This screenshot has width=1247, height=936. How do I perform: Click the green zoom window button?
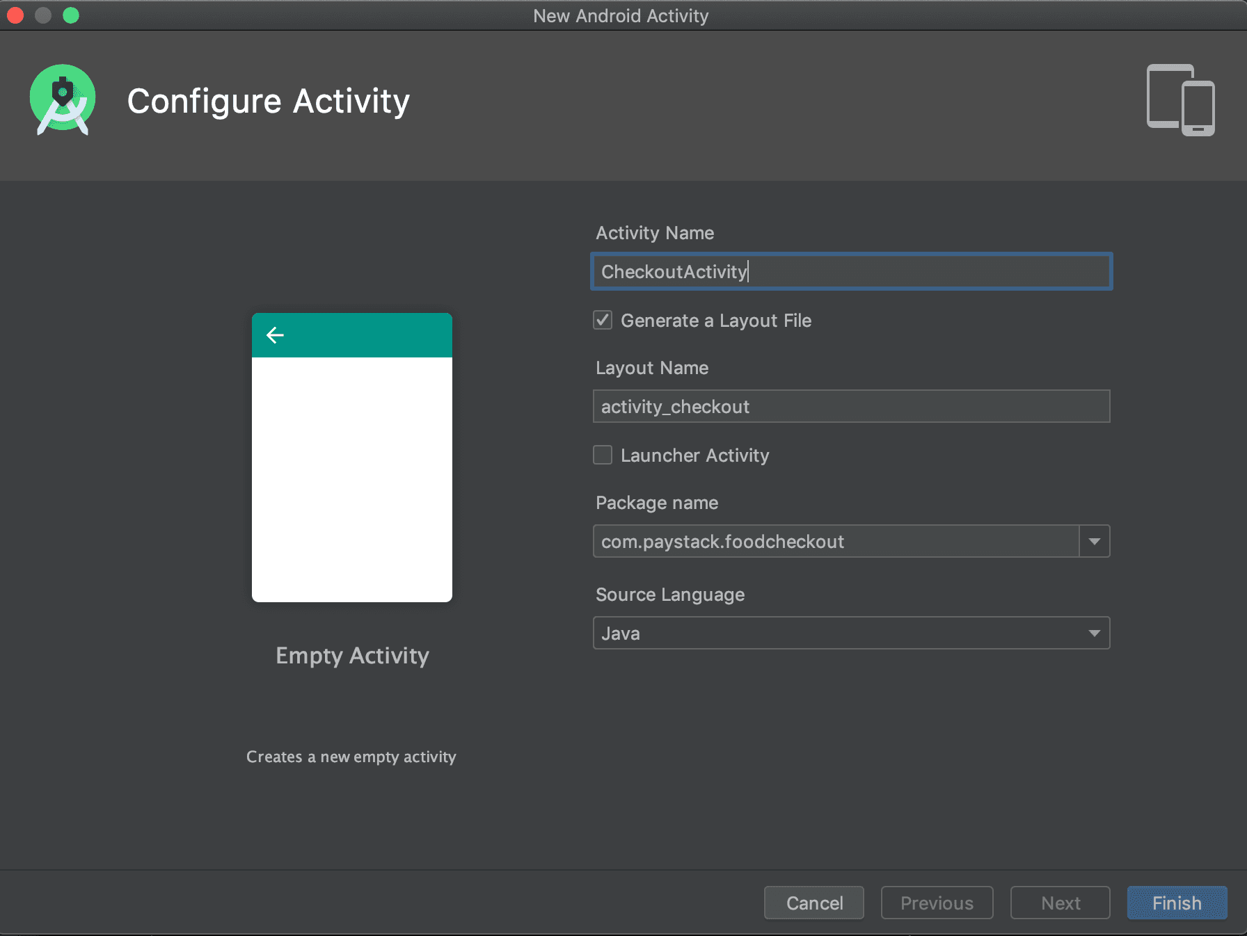click(x=71, y=15)
